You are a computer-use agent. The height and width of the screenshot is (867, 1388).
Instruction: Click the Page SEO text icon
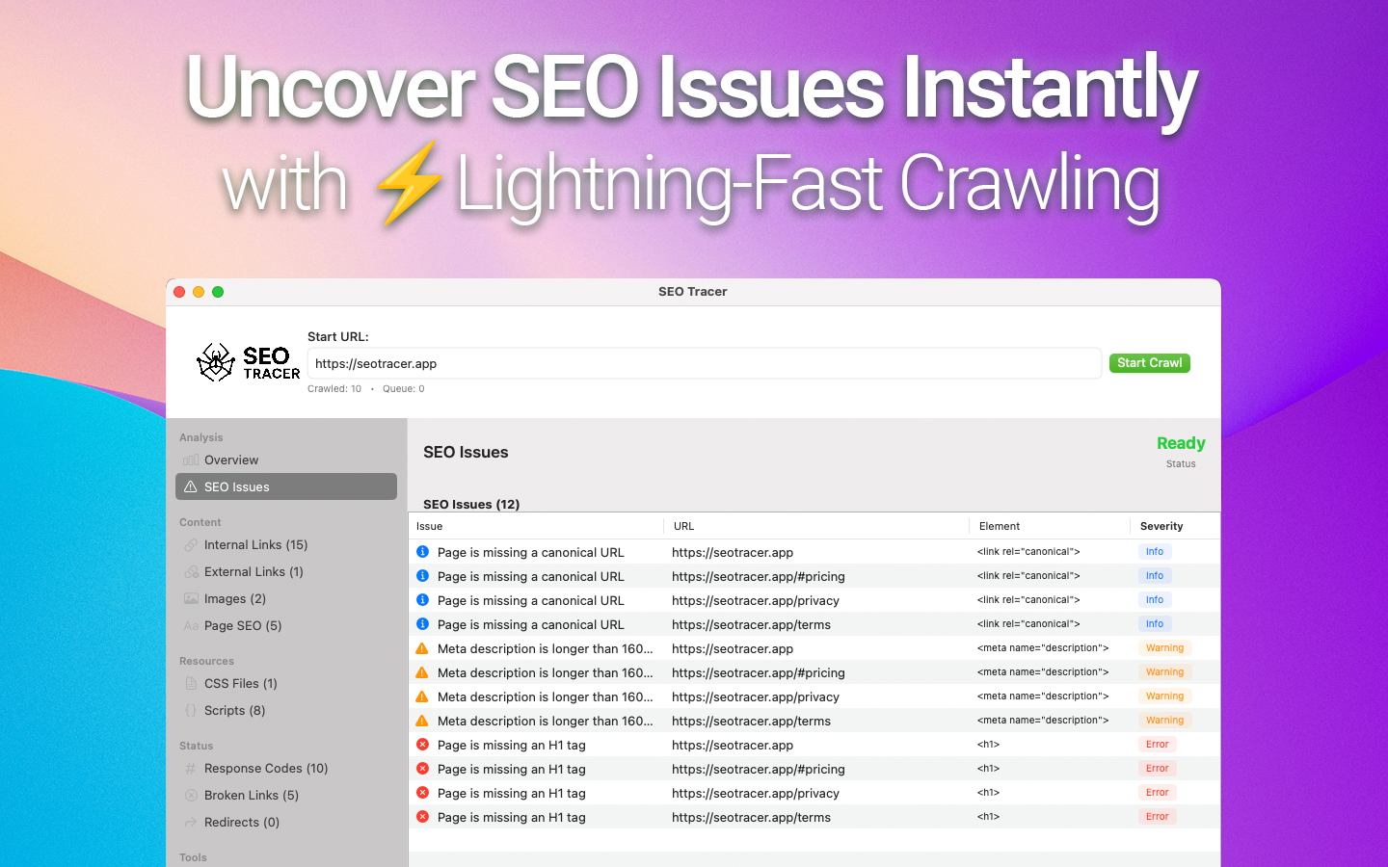tap(191, 626)
